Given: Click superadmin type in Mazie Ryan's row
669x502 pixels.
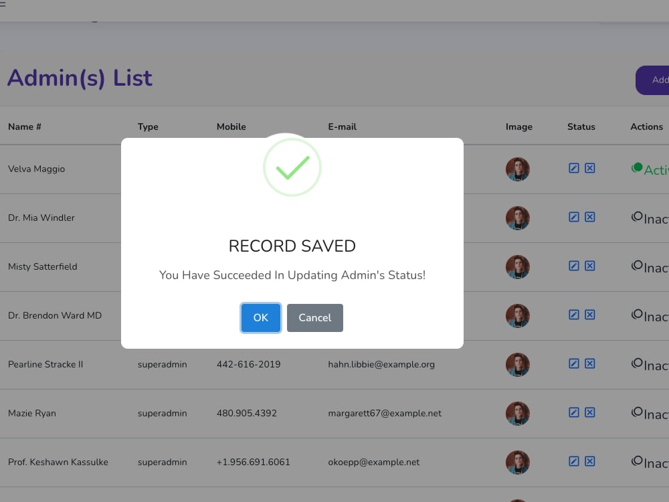Looking at the screenshot, I should [x=162, y=413].
